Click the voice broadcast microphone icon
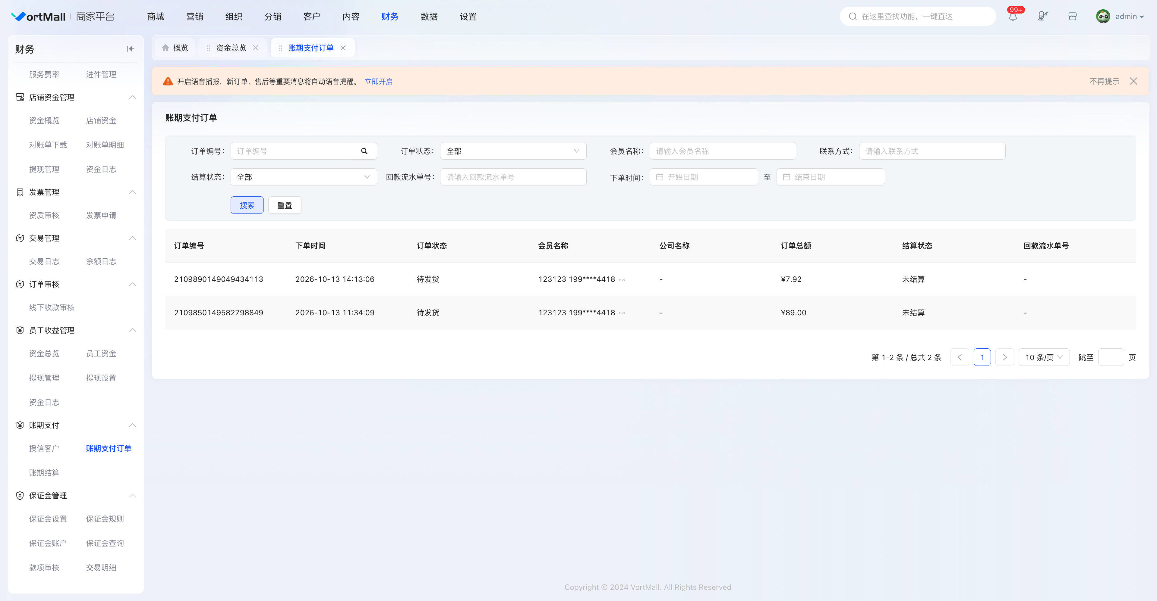Viewport: 1157px width, 601px height. click(x=1042, y=17)
